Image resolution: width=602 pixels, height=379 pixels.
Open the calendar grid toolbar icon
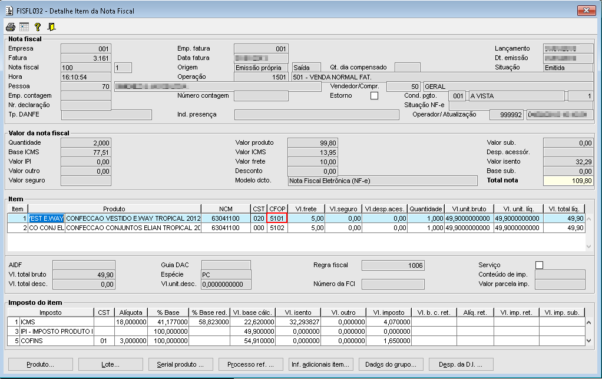(24, 27)
